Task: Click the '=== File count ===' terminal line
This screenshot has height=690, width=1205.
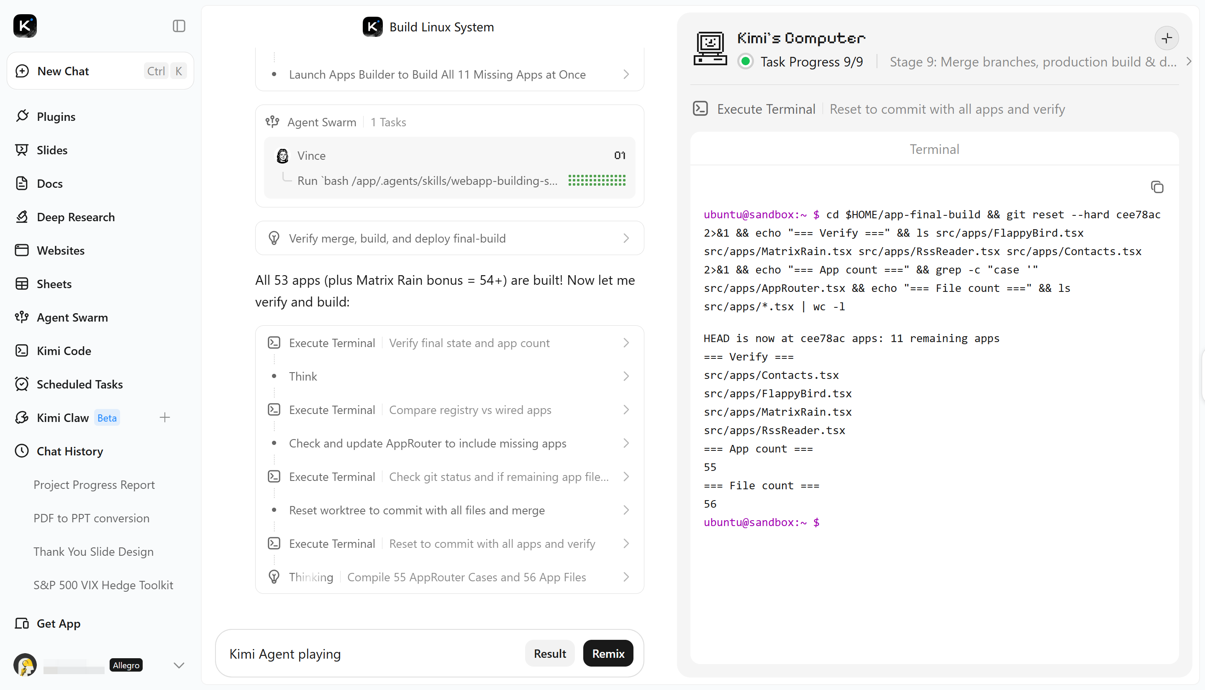Action: coord(761,486)
